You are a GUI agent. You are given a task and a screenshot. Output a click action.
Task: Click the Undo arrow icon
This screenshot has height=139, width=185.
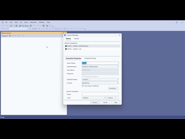click(x=34, y=26)
